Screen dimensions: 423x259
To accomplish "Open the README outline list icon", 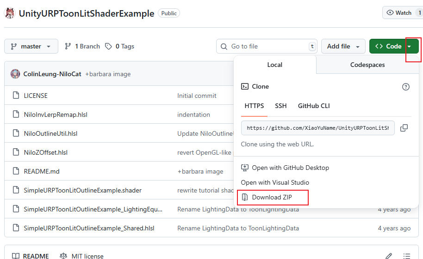I will click(x=406, y=256).
